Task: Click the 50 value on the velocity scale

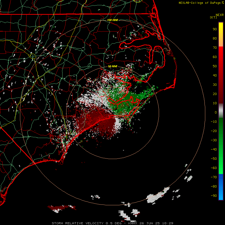Action: point(215,66)
